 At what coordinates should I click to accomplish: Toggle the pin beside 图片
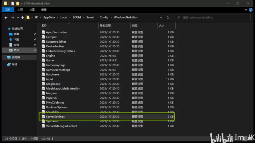(x=35, y=50)
